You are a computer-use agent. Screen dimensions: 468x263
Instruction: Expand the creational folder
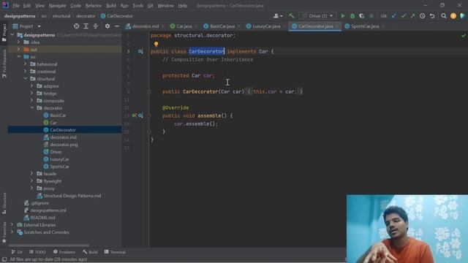[x=25, y=72]
